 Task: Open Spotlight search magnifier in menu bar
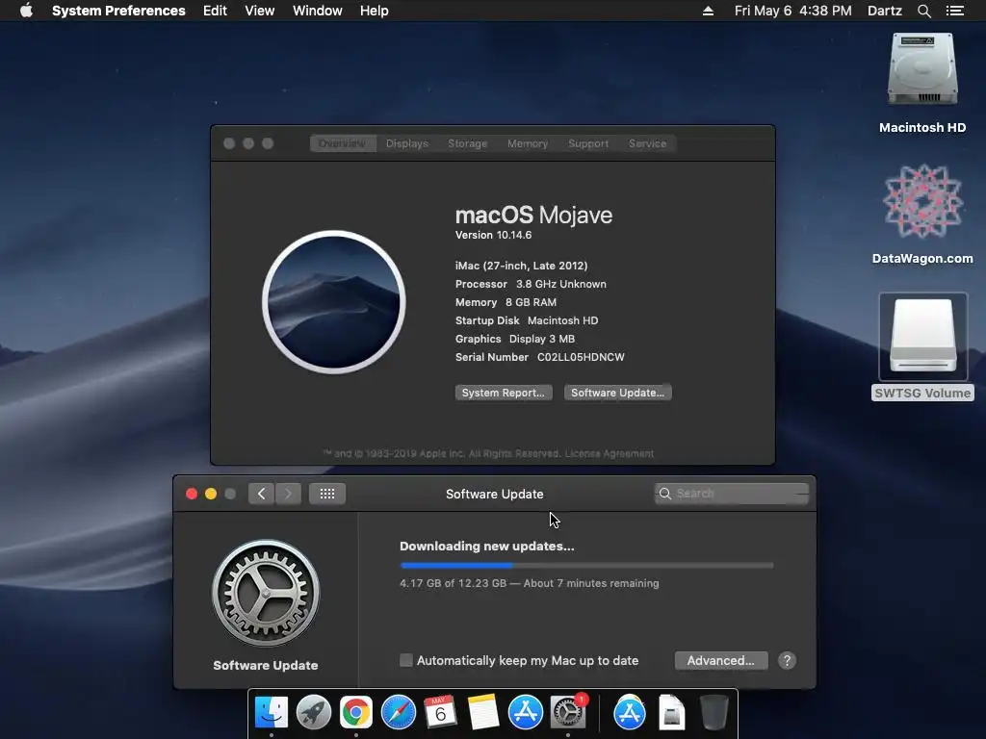pyautogui.click(x=923, y=11)
